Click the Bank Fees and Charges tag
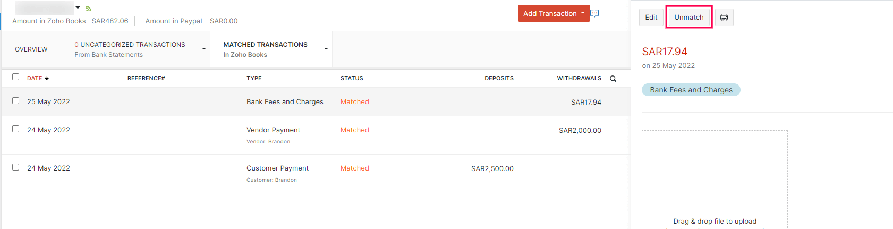Viewport: 893px width, 229px height. (691, 90)
